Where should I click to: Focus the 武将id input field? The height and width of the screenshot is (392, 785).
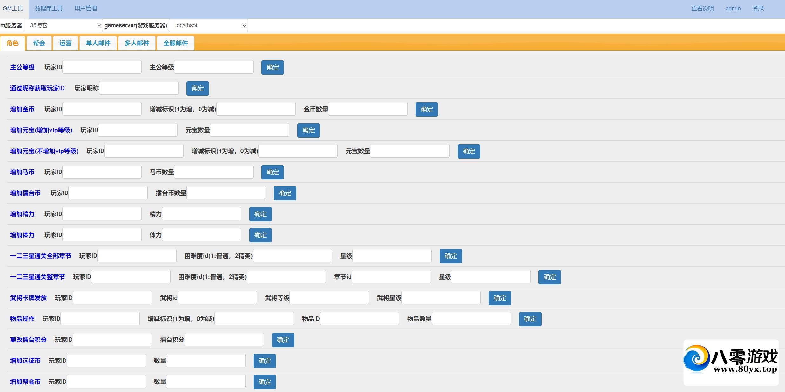(217, 298)
